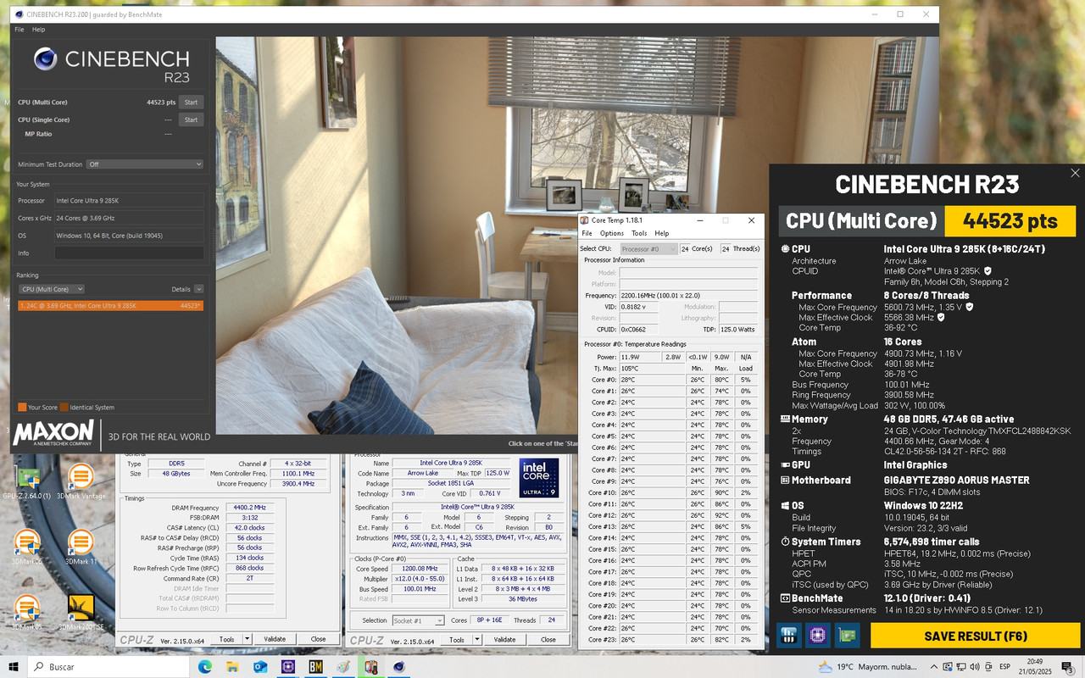Switch to Core Temp via its taskbar thermometer icon
Image resolution: width=1085 pixels, height=678 pixels.
coord(370,667)
